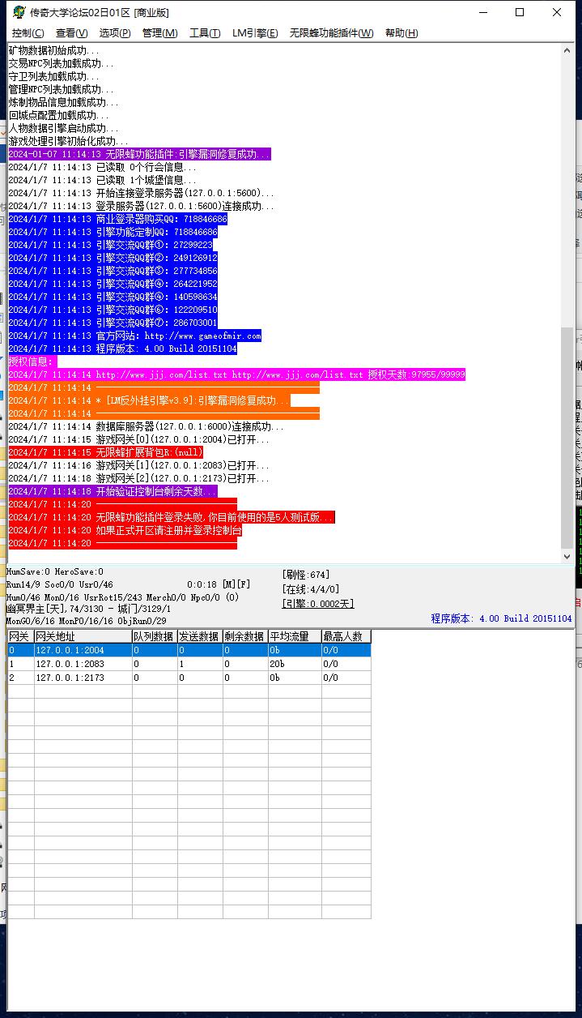Click the HumSave:0 HeroSave:0 status line
This screenshot has height=1018, width=582.
coord(55,572)
